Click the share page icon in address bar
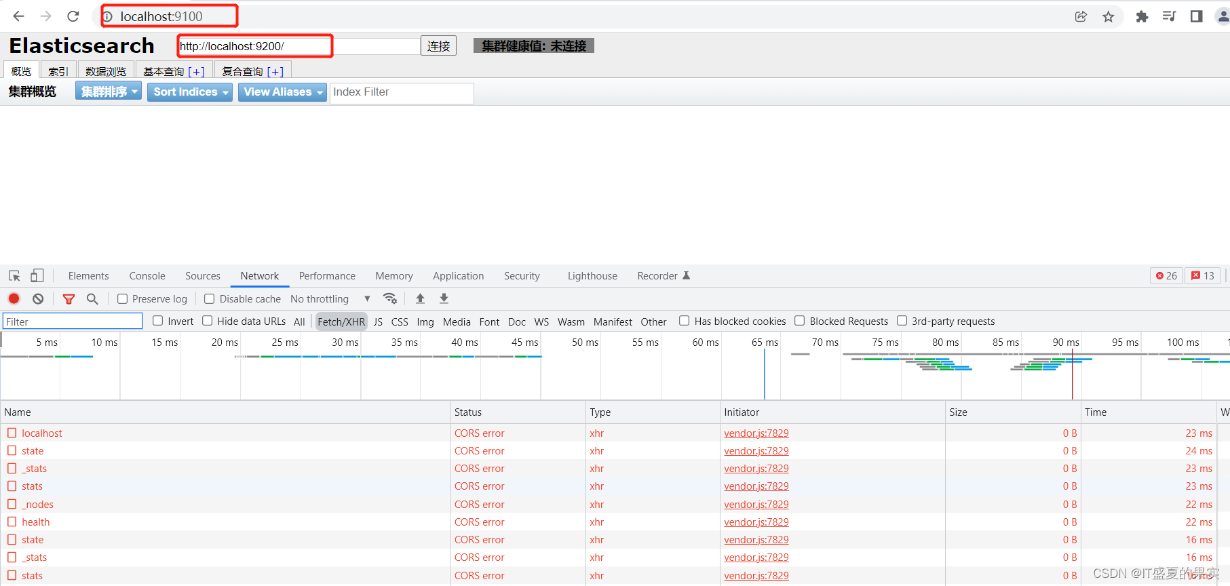The image size is (1230, 586). click(1081, 16)
